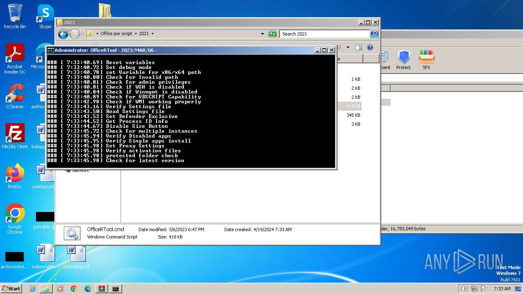Open Microsoft Edge from the taskbar
This screenshot has height=294, width=523.
coord(88,289)
